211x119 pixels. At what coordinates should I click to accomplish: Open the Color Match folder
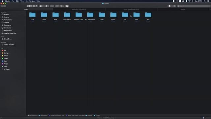pos(67,15)
